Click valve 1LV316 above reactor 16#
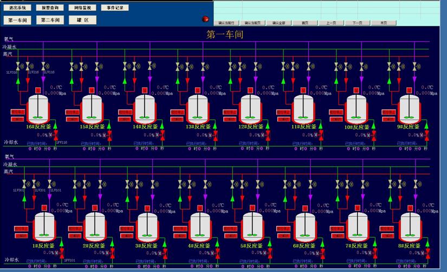The height and width of the screenshot is (272, 447). point(18,67)
